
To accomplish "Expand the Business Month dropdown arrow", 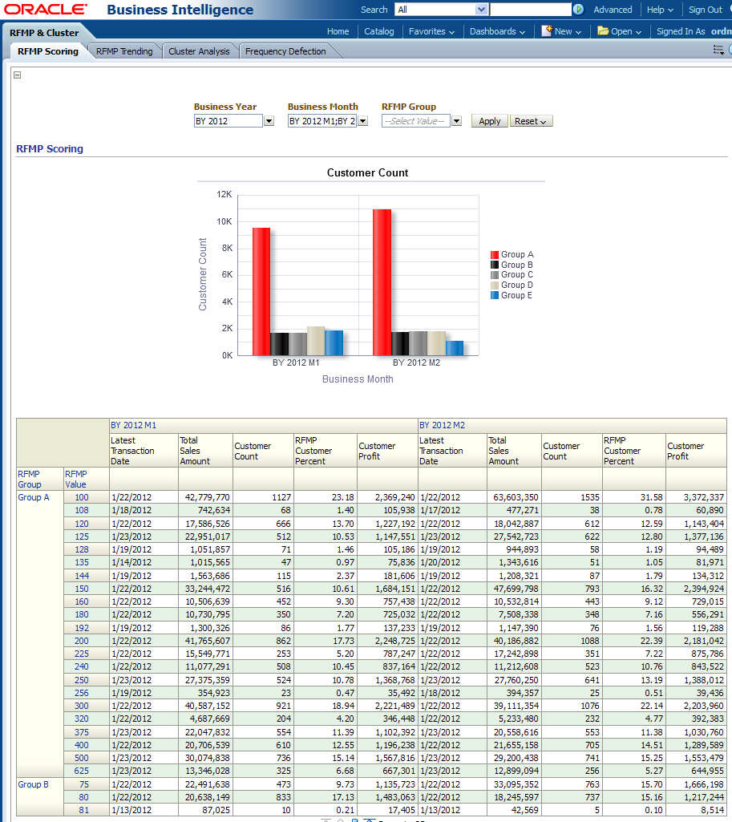I will tap(362, 121).
